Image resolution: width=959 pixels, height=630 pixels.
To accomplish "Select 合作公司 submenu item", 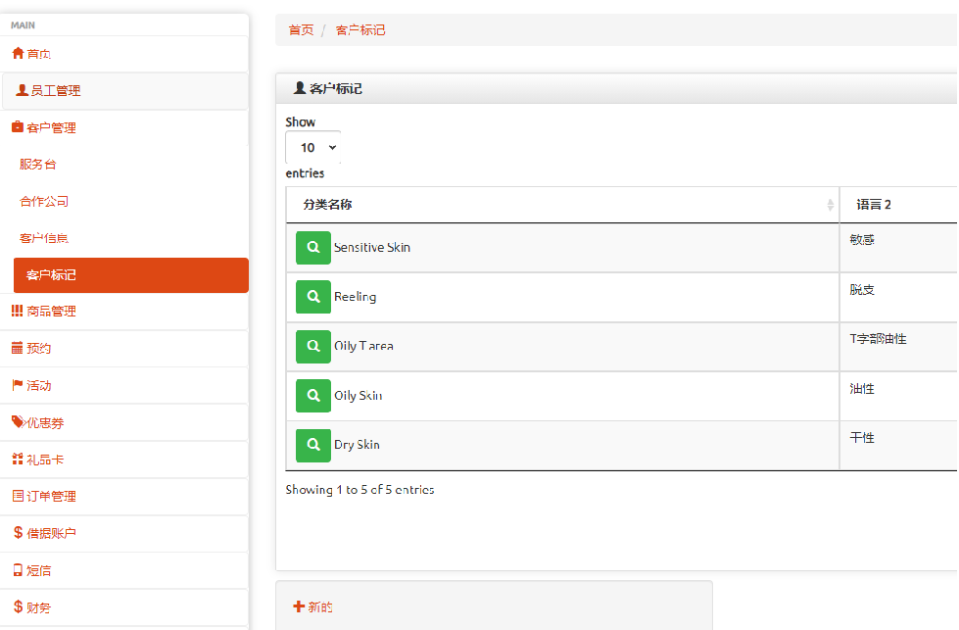I will click(x=43, y=201).
